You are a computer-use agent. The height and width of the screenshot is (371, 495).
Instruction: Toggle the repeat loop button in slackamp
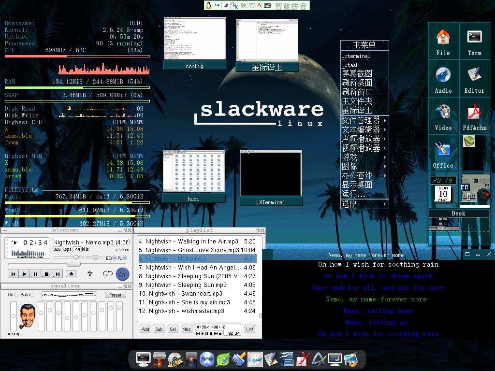108,273
